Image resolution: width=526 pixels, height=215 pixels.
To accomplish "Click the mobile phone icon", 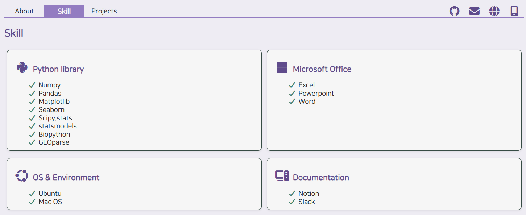I will (x=514, y=11).
